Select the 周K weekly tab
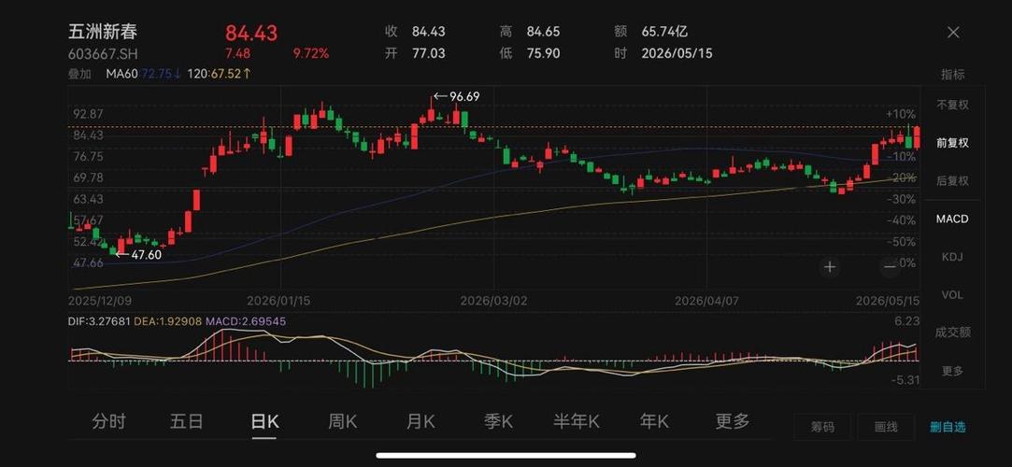The height and width of the screenshot is (467, 1012). 343,422
